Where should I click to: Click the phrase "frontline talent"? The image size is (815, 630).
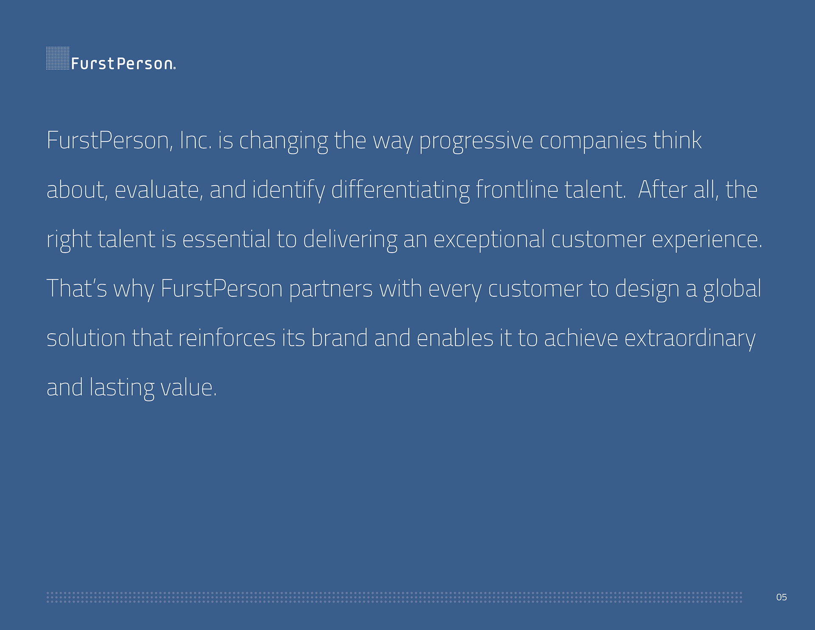(551, 190)
